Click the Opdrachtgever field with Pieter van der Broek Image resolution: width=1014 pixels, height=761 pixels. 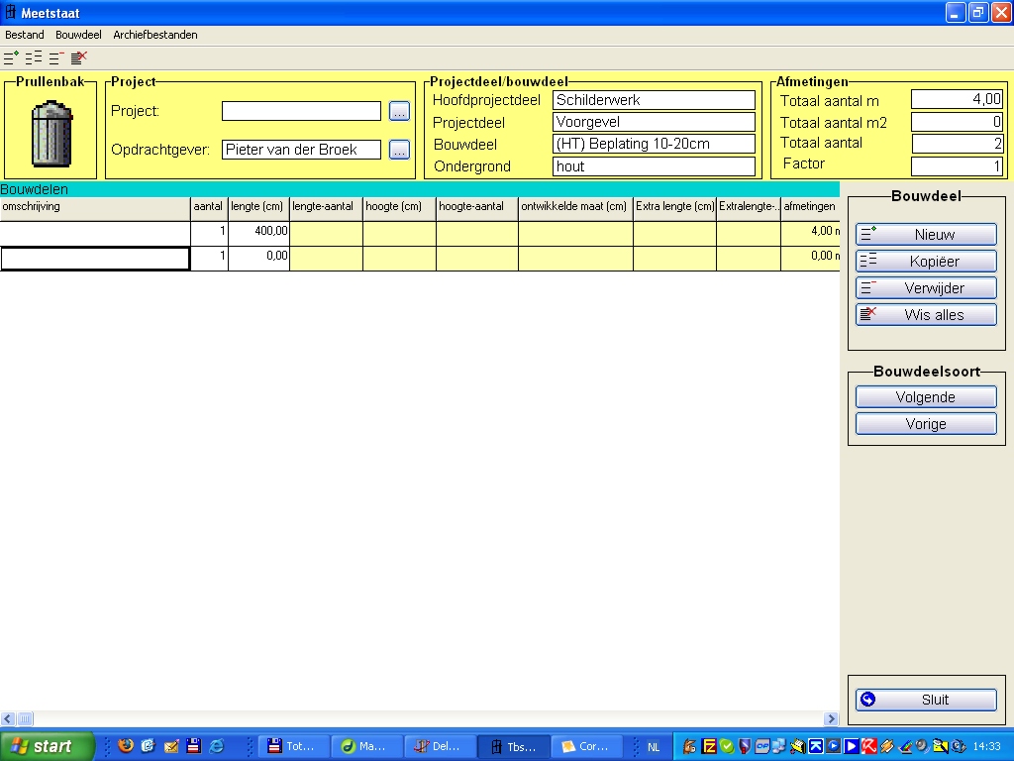(301, 150)
